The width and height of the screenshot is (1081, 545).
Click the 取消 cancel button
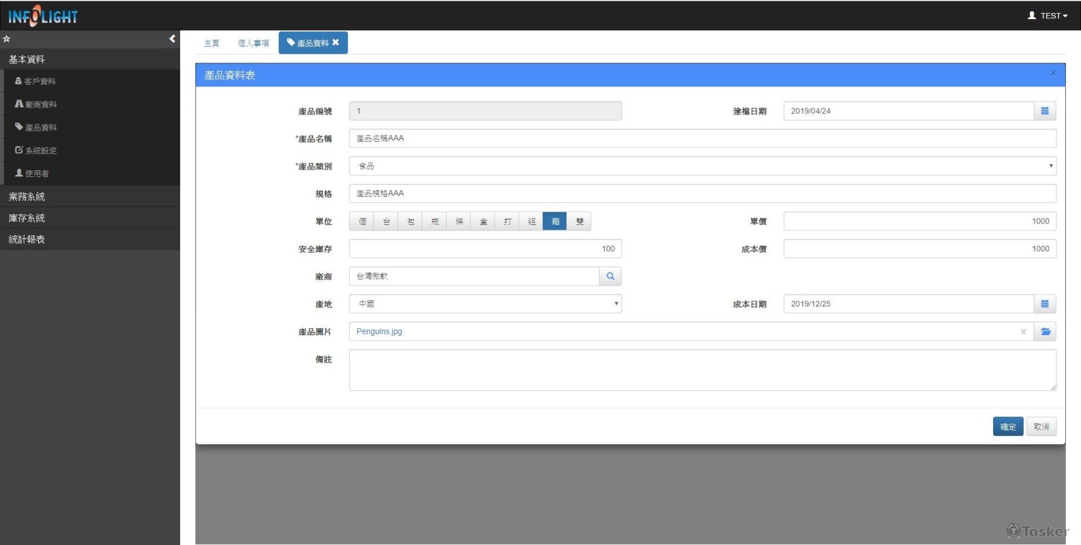pos(1041,426)
